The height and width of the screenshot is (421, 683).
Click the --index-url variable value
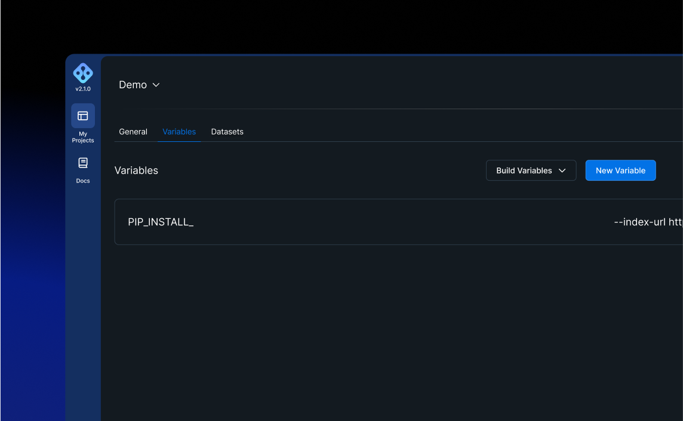point(648,222)
